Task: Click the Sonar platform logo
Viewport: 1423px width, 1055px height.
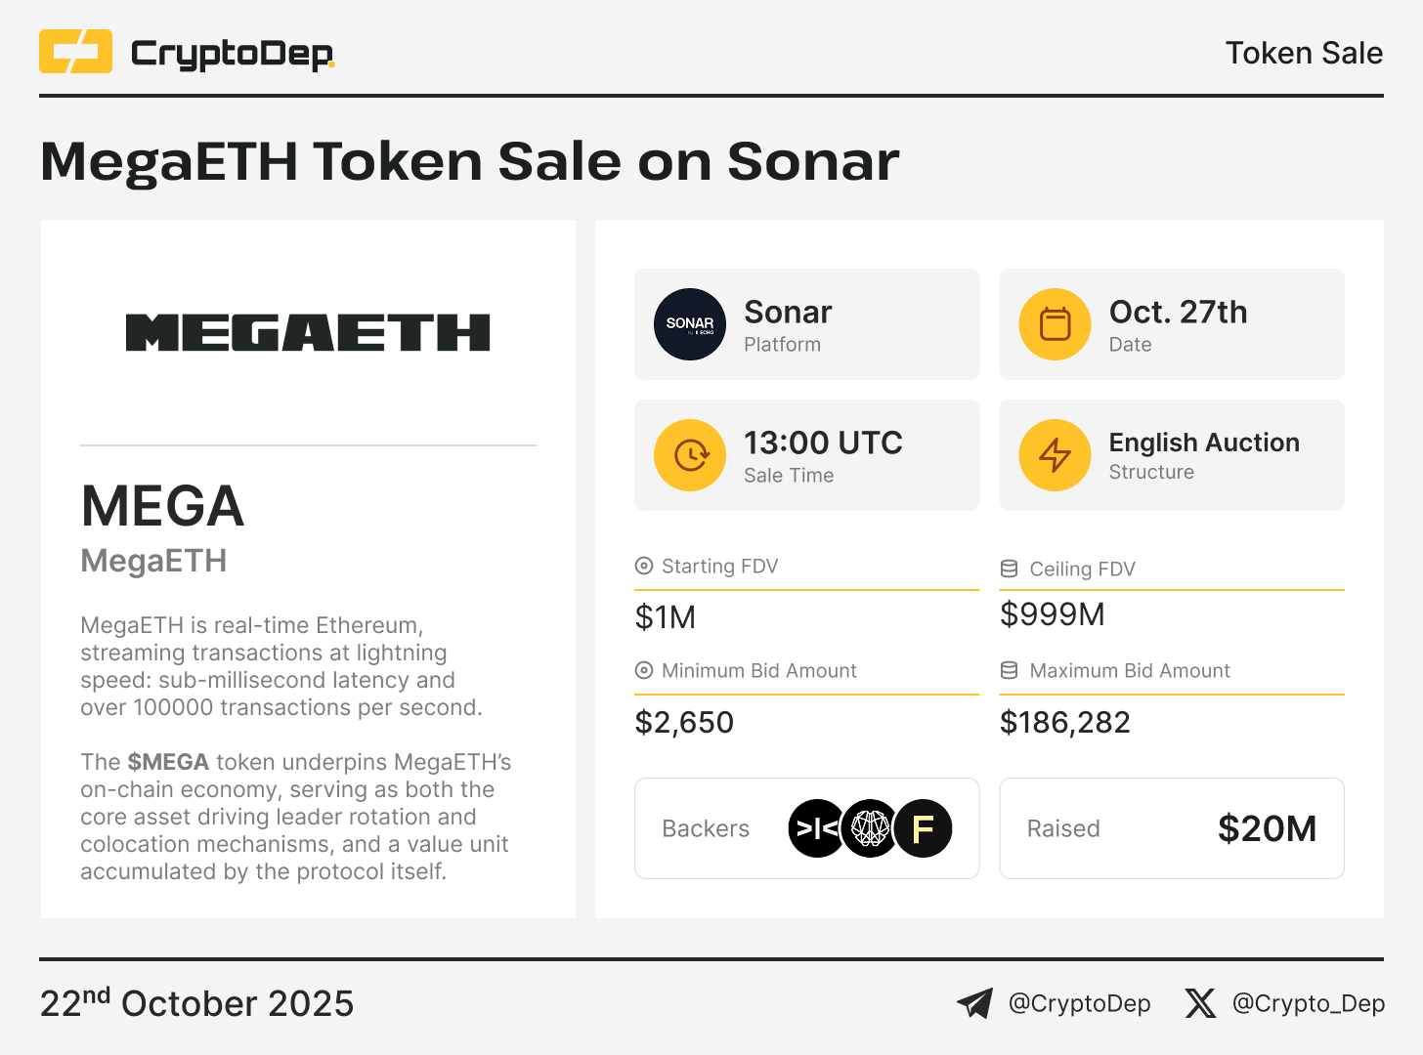Action: 690,324
